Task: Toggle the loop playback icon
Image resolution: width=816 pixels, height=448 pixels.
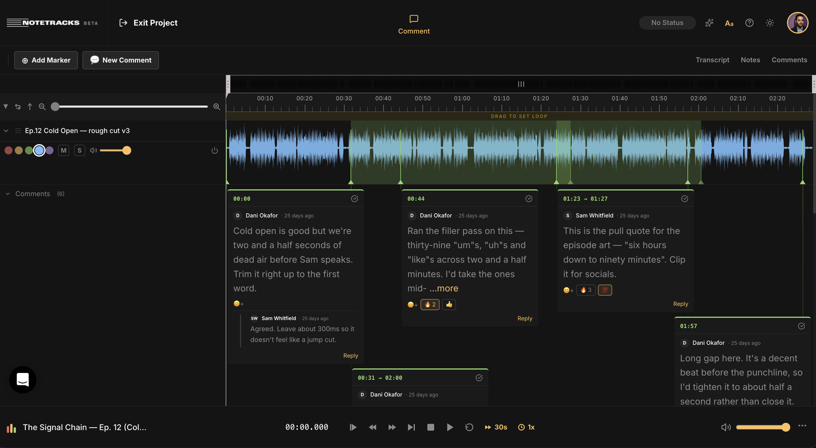Action: click(469, 427)
